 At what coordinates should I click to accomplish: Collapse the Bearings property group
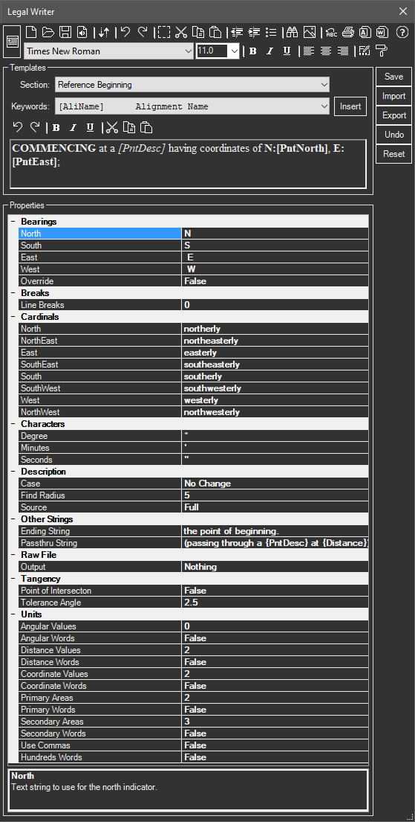13,222
